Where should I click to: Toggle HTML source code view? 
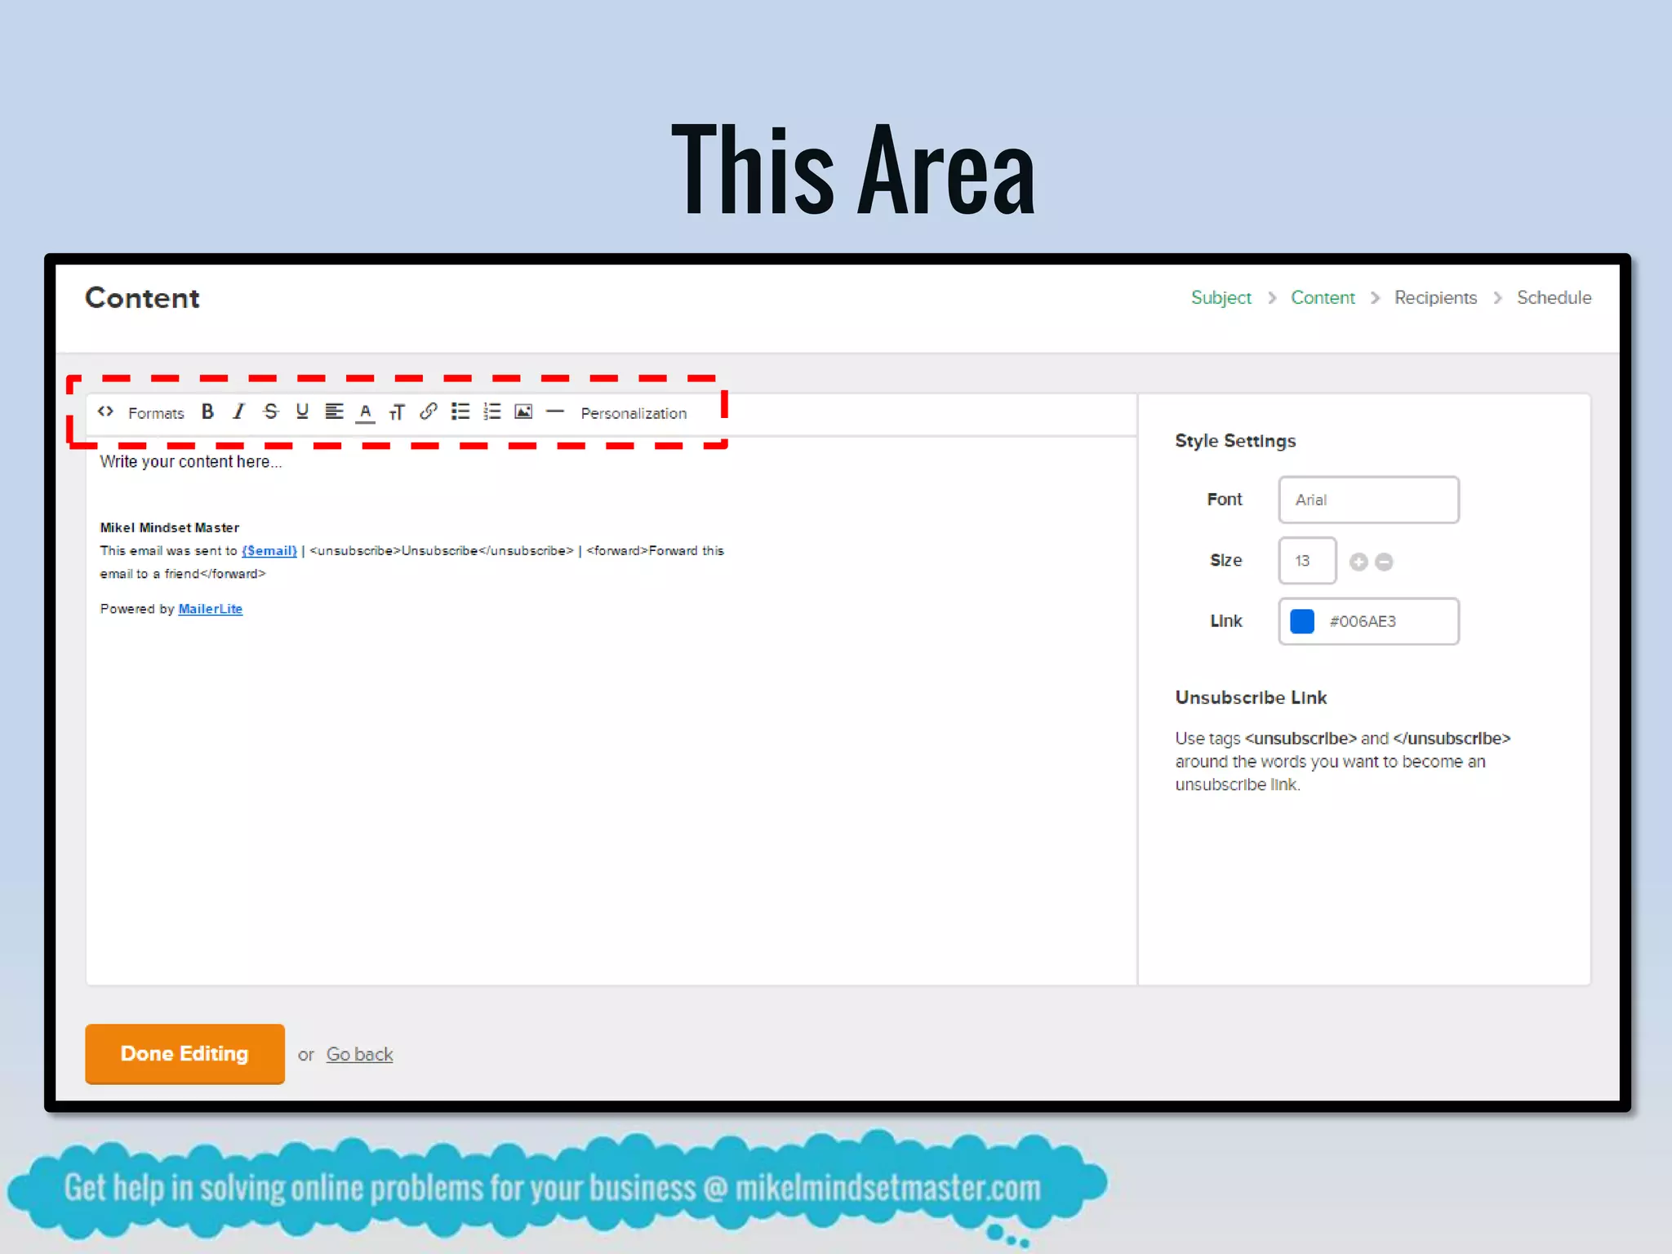pos(105,411)
